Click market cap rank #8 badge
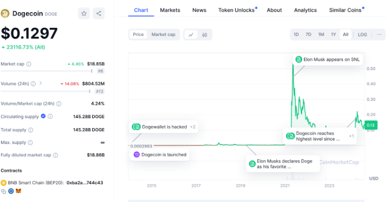The height and width of the screenshot is (202, 386). 100,71
